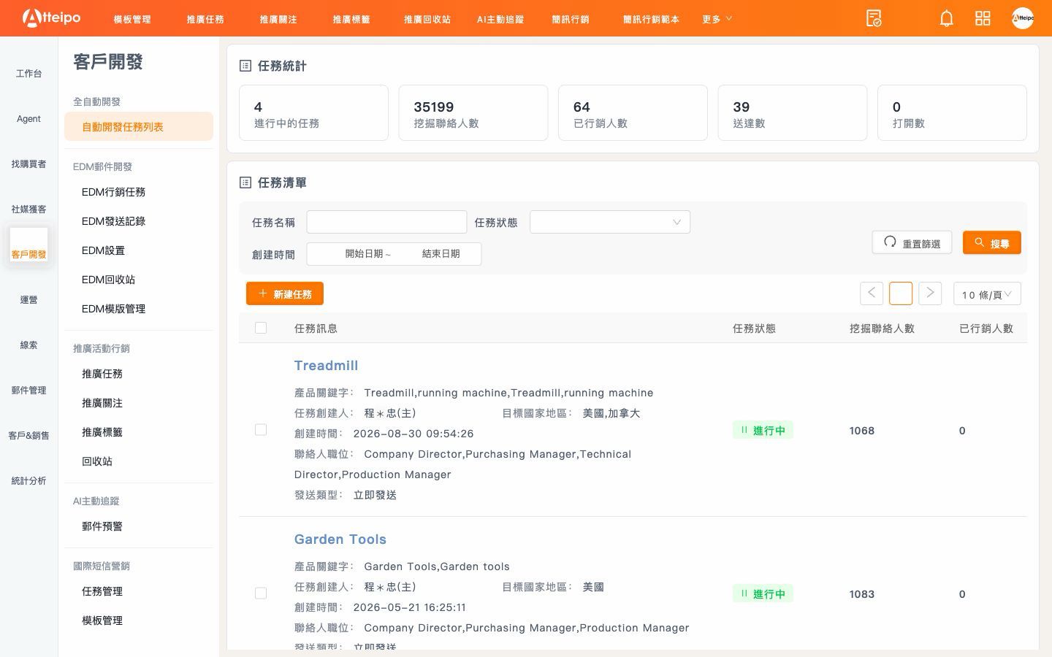Click the 挖掘聯絡人數 35199 statistic card
1052x657 pixels.
point(473,112)
